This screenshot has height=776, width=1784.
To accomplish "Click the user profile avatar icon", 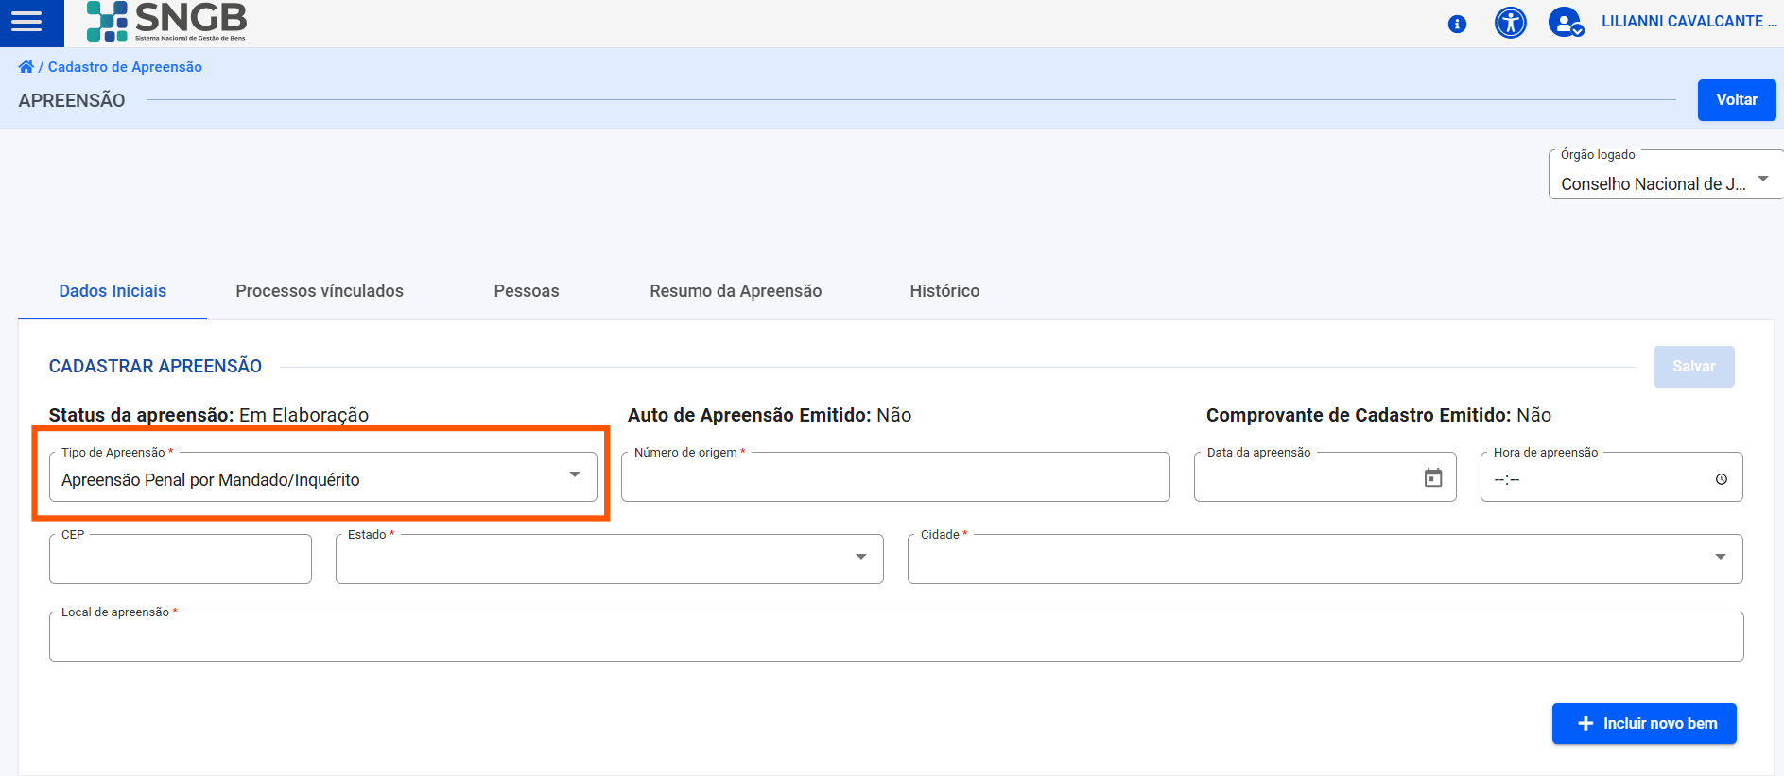I will click(x=1566, y=22).
